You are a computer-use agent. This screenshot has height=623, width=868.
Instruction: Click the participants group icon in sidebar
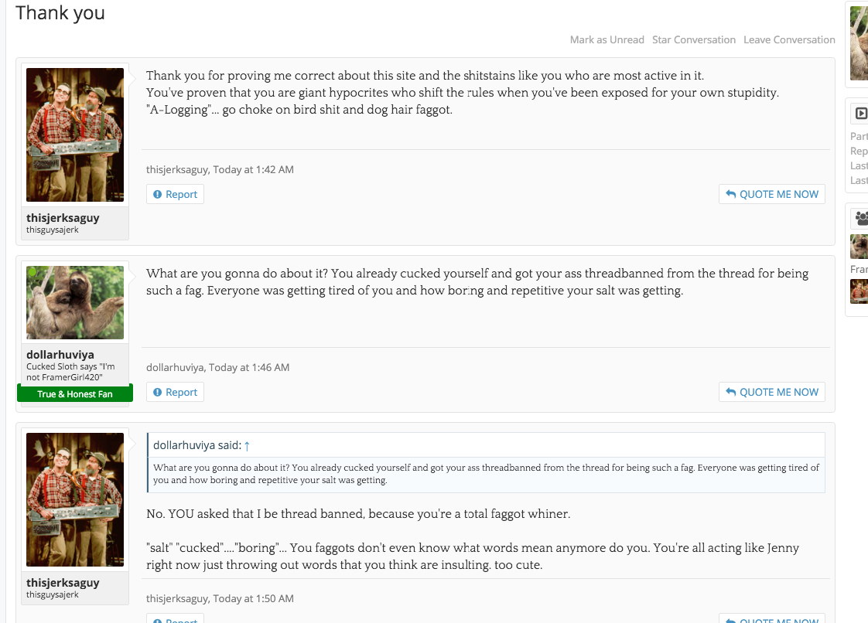coord(861,218)
